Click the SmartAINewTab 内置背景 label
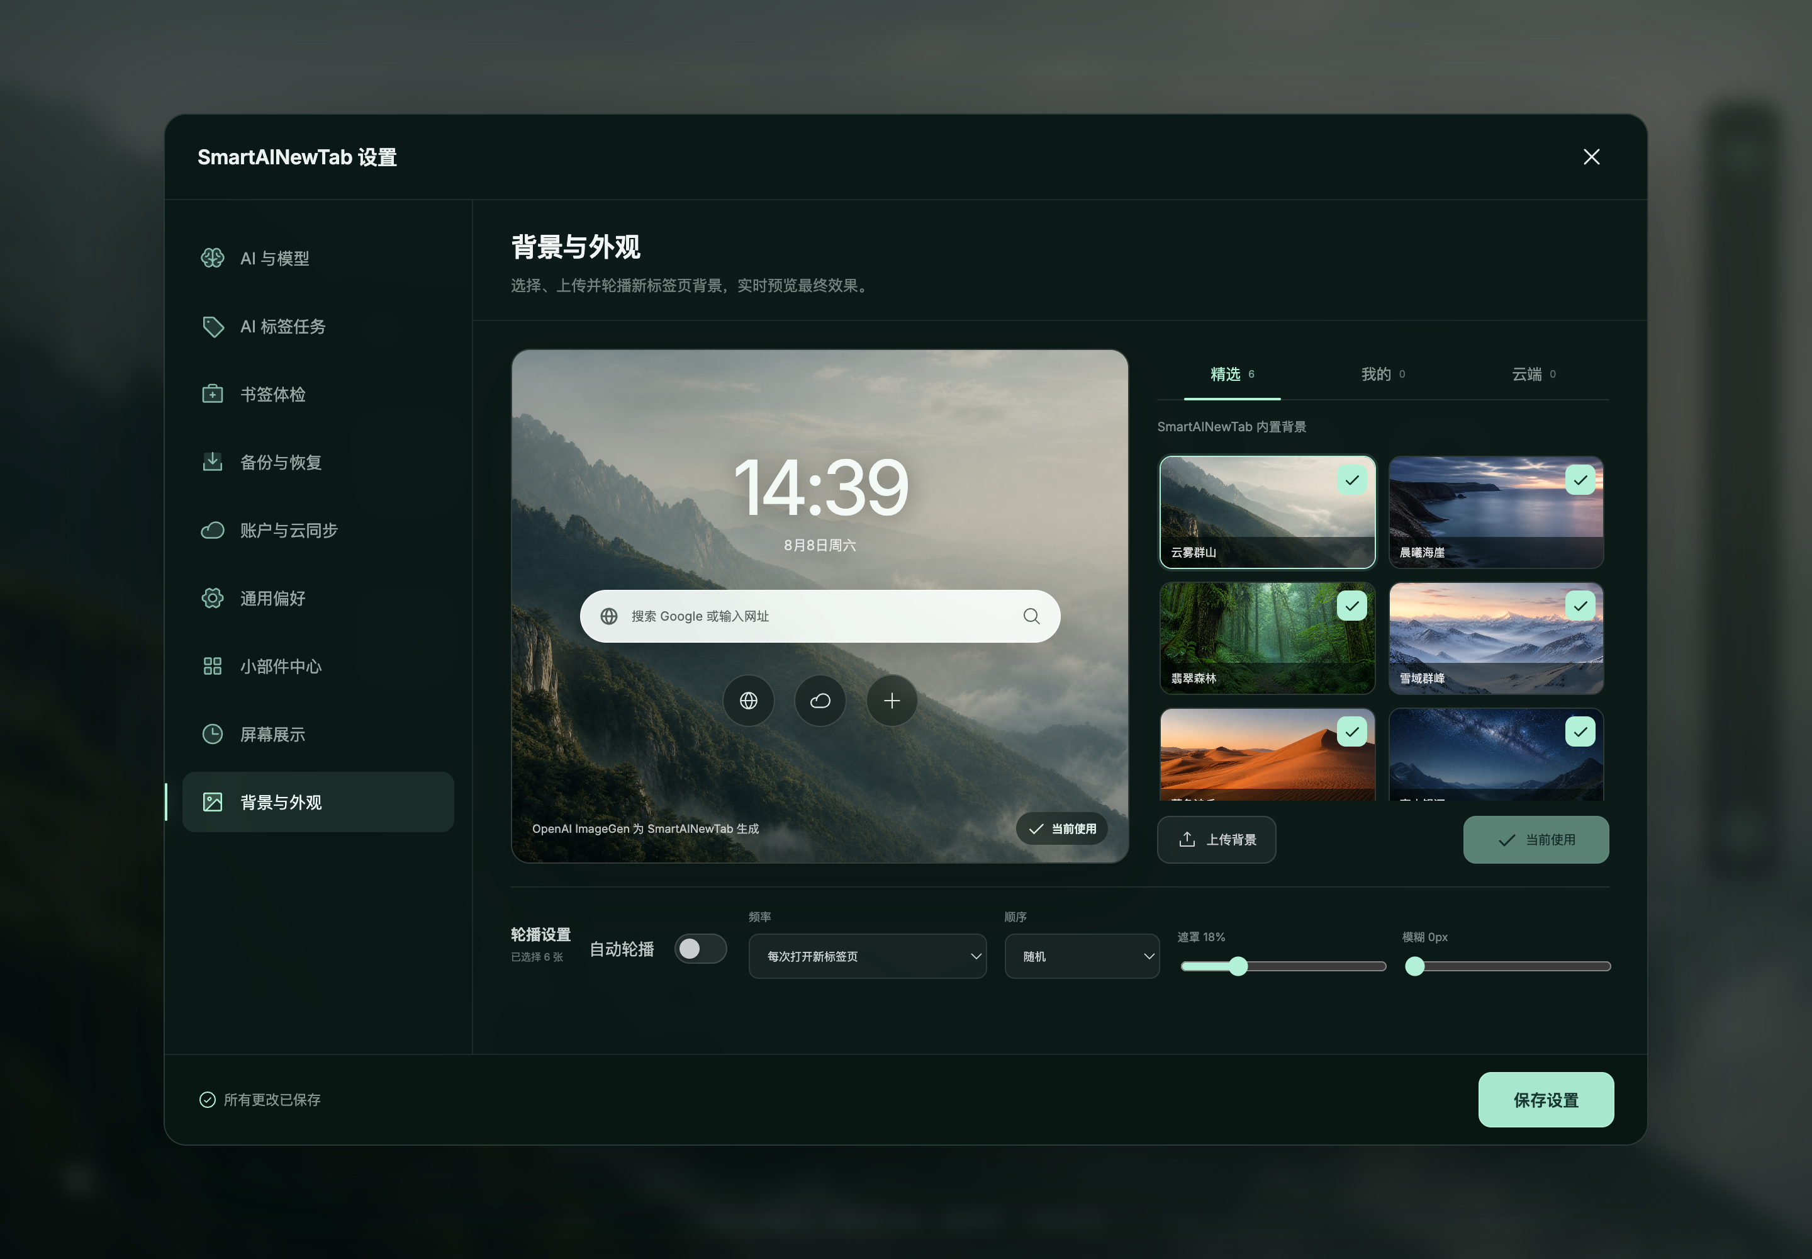Image resolution: width=1812 pixels, height=1259 pixels. 1232,427
